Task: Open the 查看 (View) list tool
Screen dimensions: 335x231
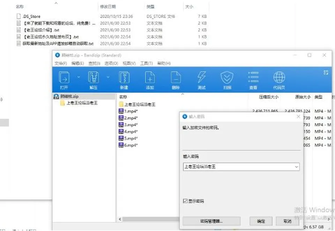Action: click(253, 77)
